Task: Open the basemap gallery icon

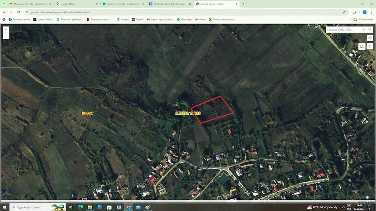Action: coord(362,46)
